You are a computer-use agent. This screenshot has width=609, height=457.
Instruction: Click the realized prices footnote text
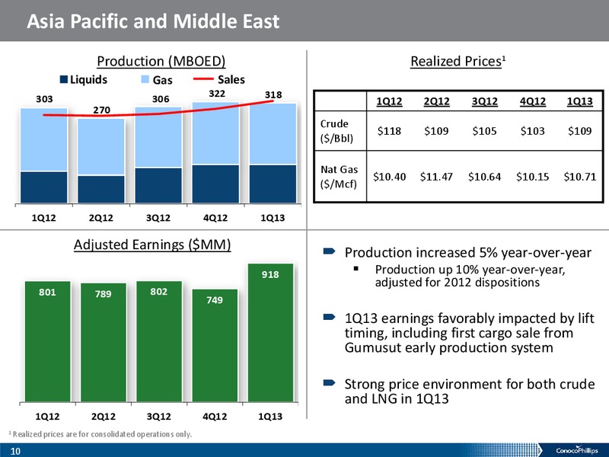click(x=100, y=434)
